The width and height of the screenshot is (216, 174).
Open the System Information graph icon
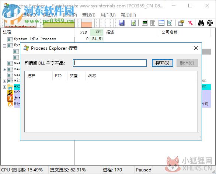click(x=145, y=23)
